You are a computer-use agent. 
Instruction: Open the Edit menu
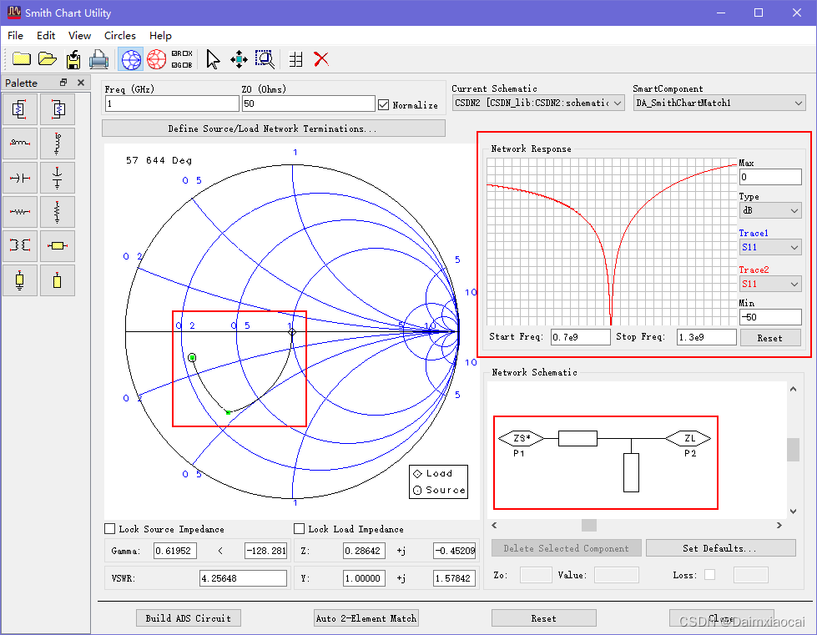coord(46,35)
